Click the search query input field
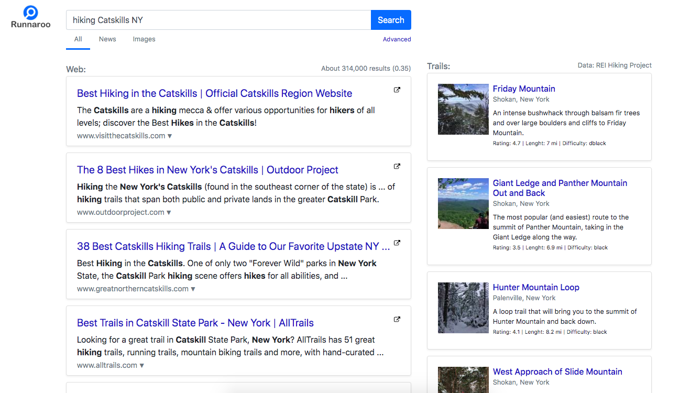The width and height of the screenshot is (680, 393). [x=218, y=20]
